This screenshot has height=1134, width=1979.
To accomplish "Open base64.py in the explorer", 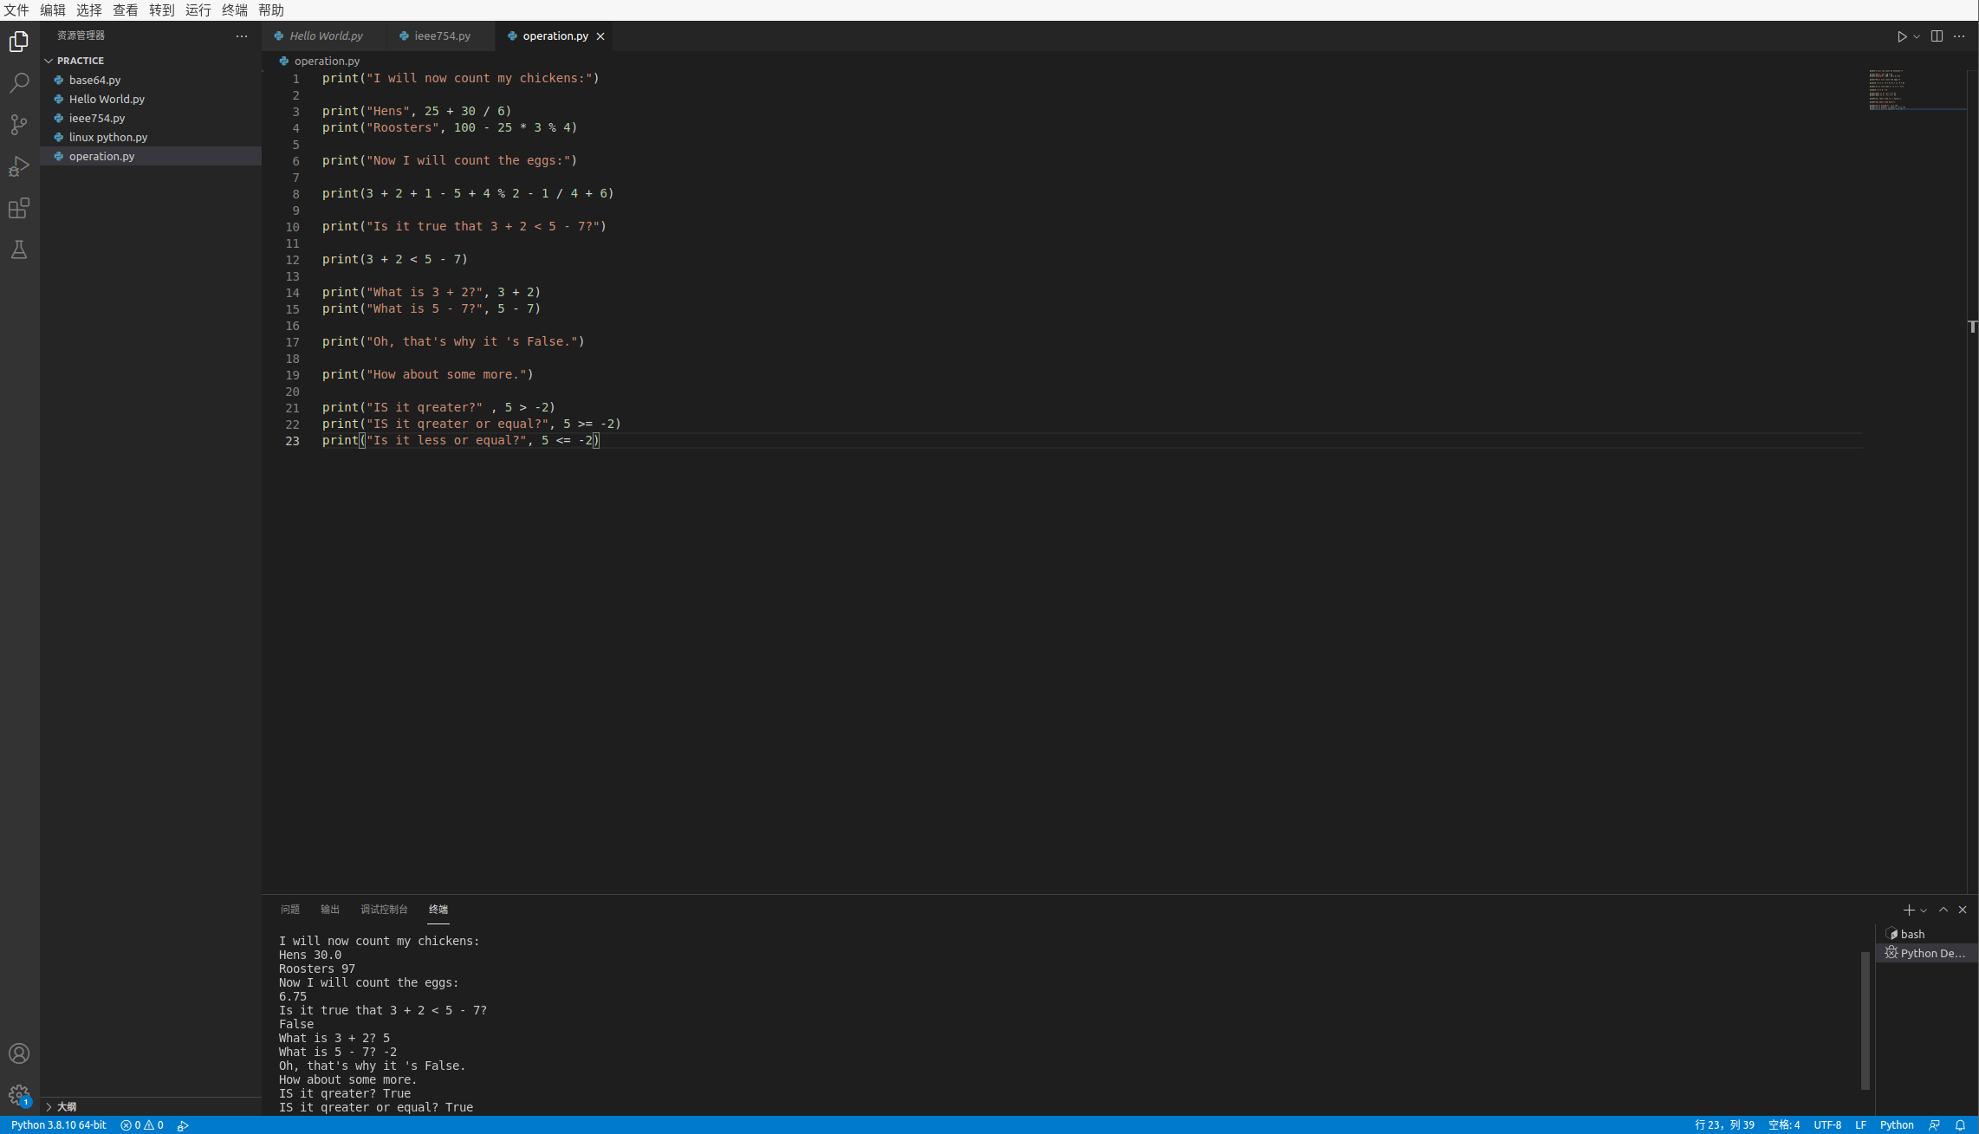I will click(x=94, y=80).
